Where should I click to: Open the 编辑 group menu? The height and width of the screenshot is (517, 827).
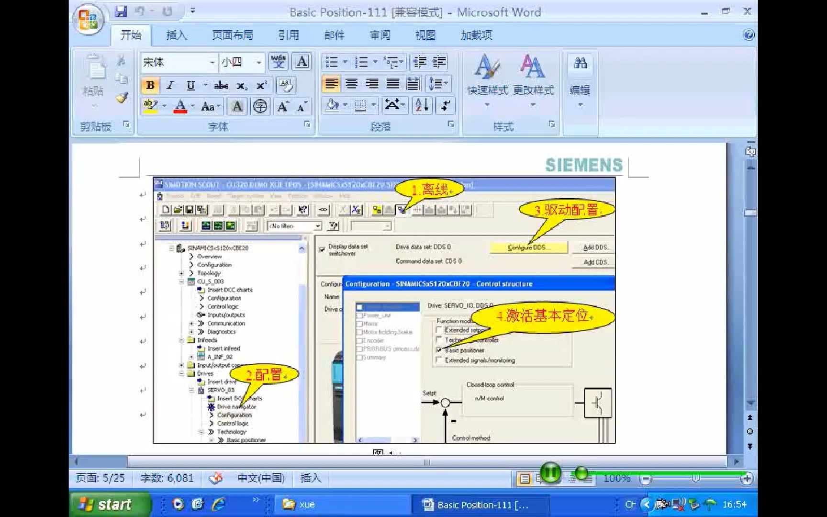[580, 80]
